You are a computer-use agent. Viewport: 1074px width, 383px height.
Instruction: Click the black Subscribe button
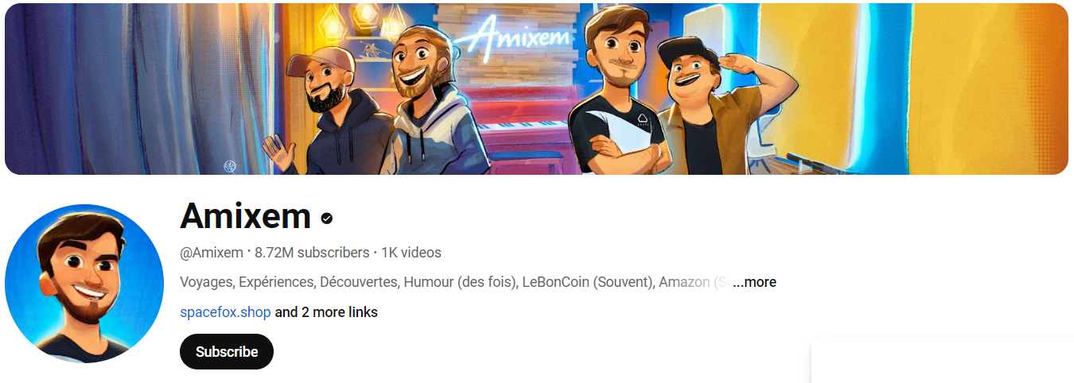227,351
